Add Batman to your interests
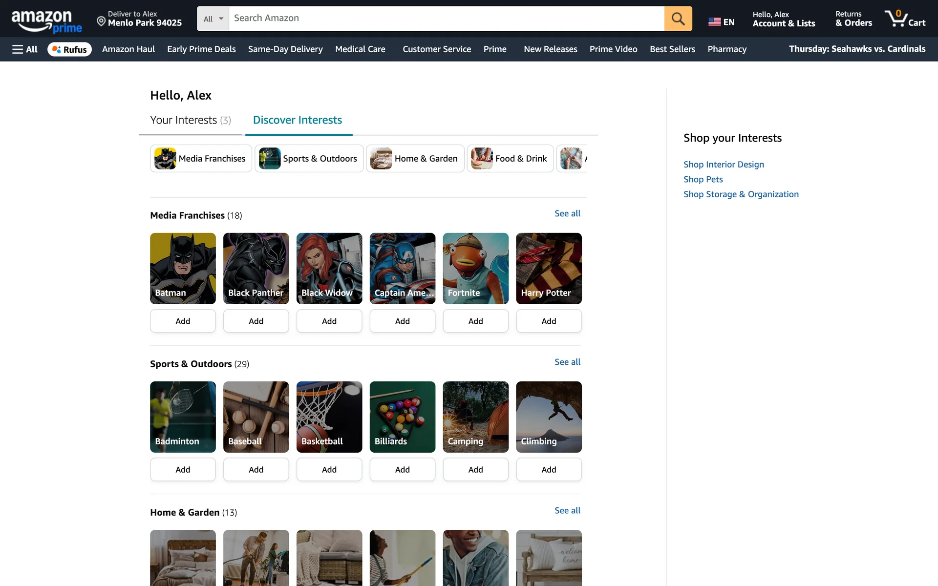This screenshot has height=586, width=938. 183,321
